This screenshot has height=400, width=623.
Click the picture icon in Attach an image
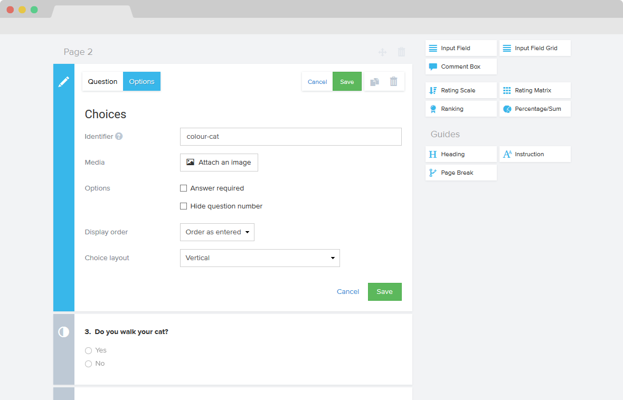tap(190, 162)
